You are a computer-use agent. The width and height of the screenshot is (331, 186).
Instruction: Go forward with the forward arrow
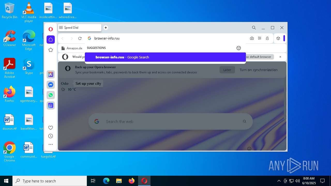72,38
